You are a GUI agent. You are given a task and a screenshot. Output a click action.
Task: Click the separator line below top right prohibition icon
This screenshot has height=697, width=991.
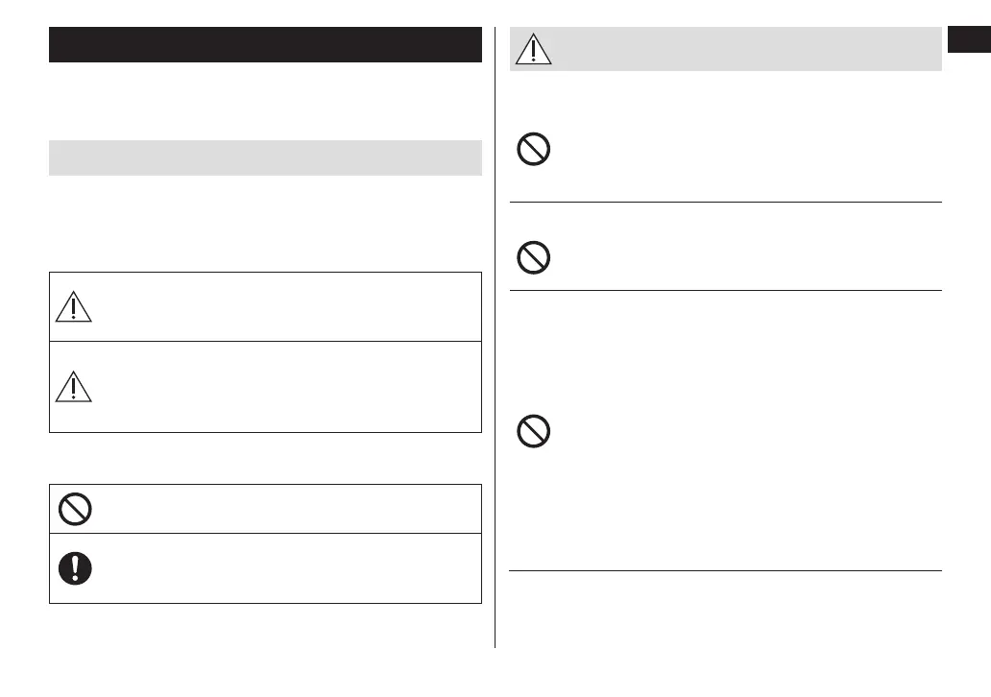tap(725, 202)
